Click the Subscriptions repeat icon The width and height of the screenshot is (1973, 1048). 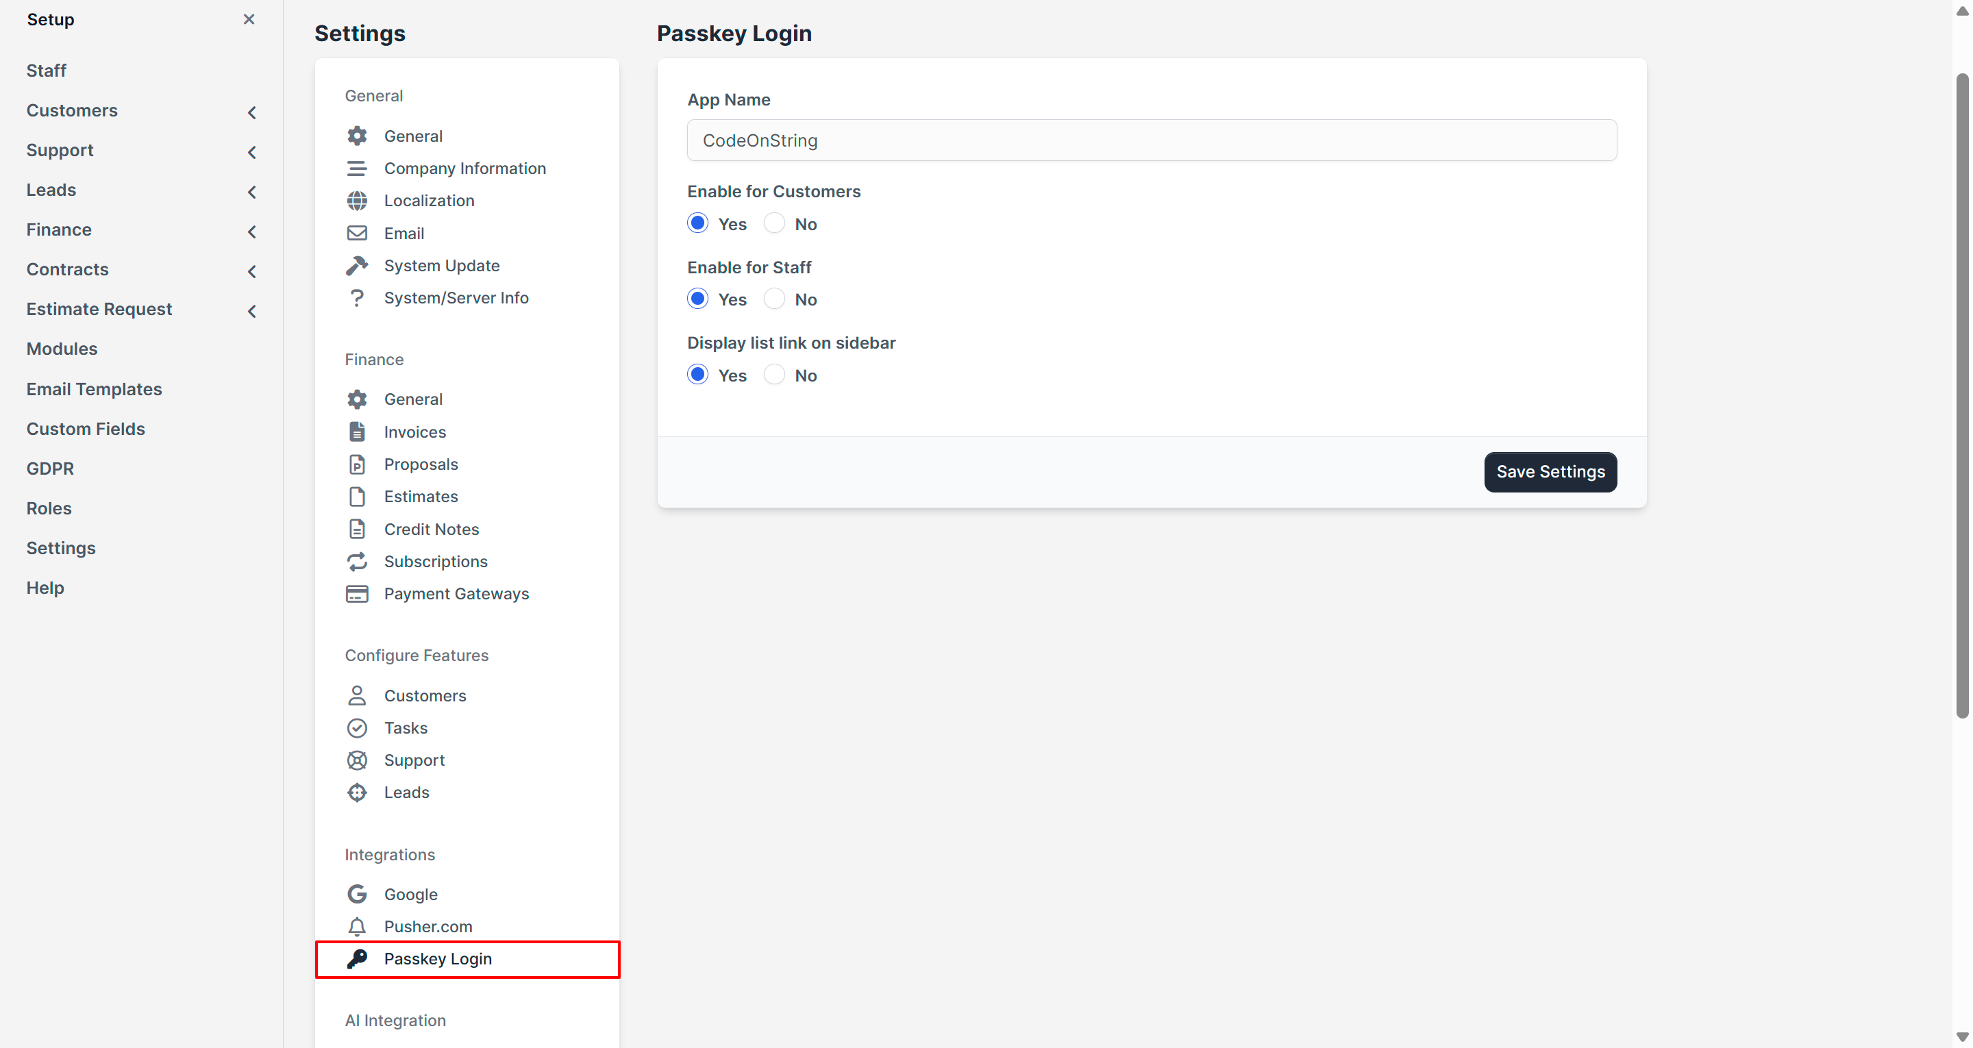pyautogui.click(x=357, y=562)
